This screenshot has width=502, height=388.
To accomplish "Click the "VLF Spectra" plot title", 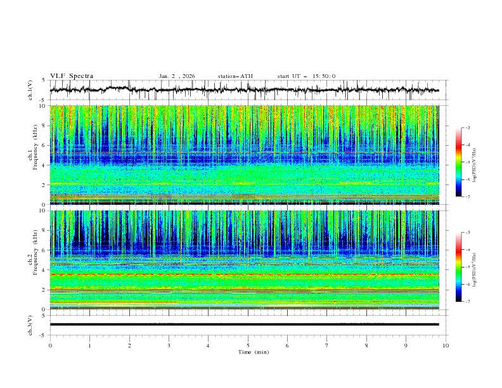I will coord(72,76).
